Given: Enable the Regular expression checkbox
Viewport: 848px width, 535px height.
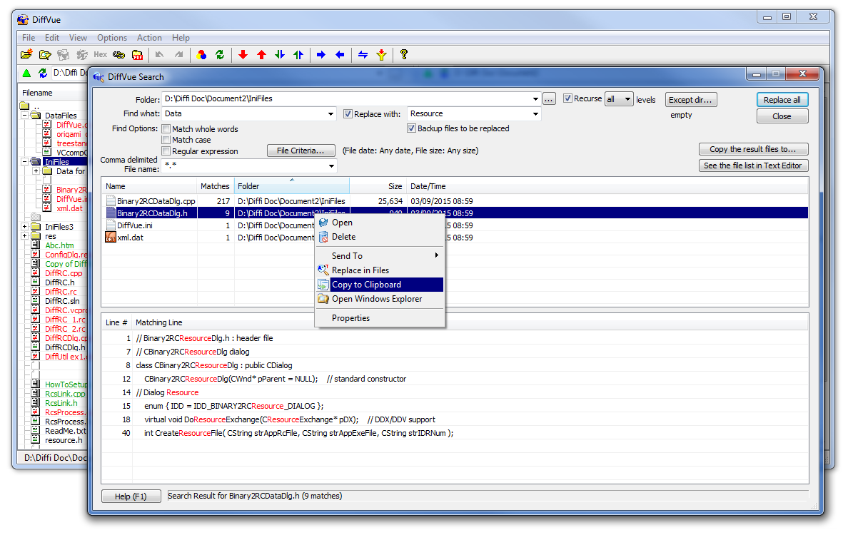Looking at the screenshot, I should (x=166, y=151).
